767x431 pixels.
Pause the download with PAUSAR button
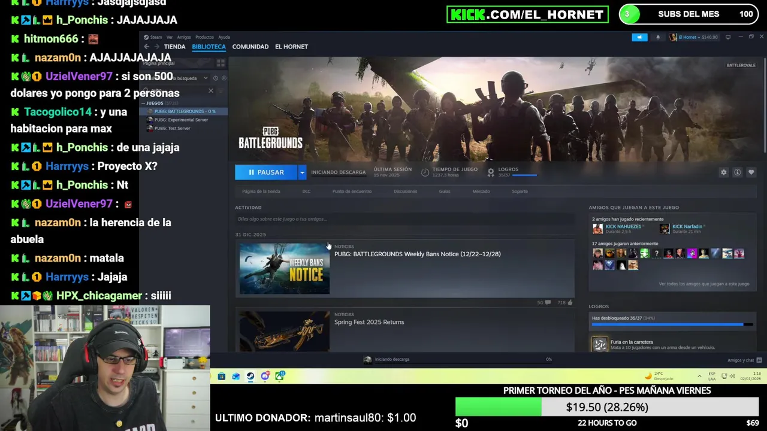pos(266,172)
